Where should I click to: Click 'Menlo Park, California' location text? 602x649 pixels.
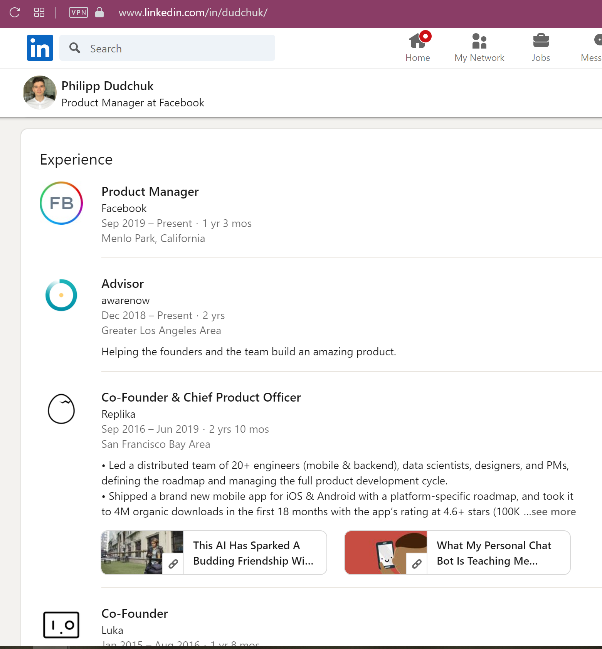click(x=153, y=239)
